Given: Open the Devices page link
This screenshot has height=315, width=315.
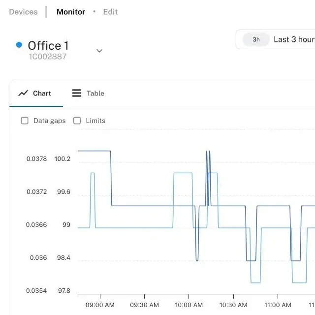Looking at the screenshot, I should tap(23, 12).
